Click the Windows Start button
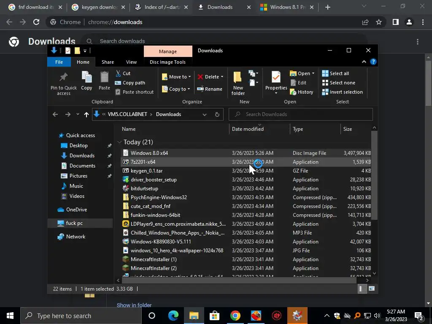432x324 pixels. coord(10,316)
